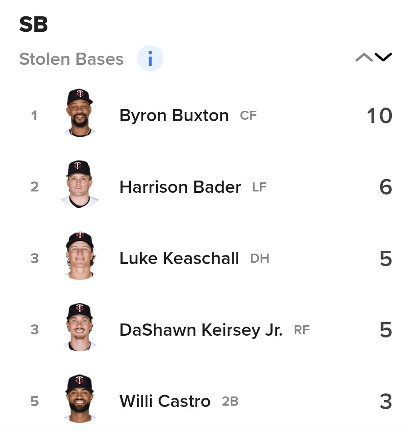Select the Byron Buxton name link

pyautogui.click(x=174, y=115)
